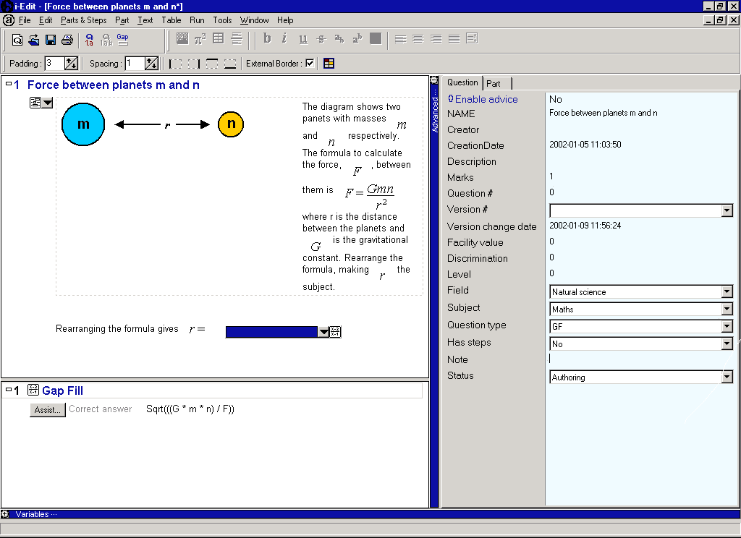Expand the Status dropdown showing Authoring
Image resolution: width=741 pixels, height=538 pixels.
[x=727, y=377]
